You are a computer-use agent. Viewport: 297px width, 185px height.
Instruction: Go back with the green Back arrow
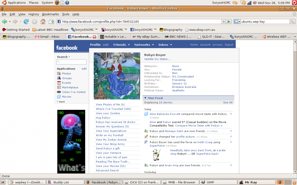coord(4,22)
